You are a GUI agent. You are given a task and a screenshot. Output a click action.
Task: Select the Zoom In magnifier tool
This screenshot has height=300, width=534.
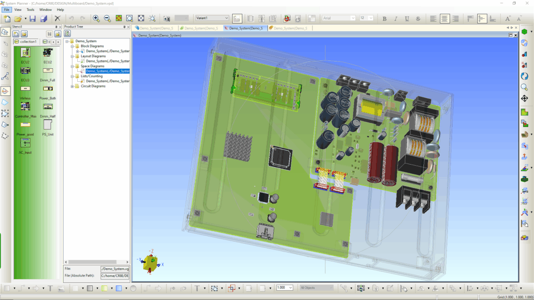(96, 18)
